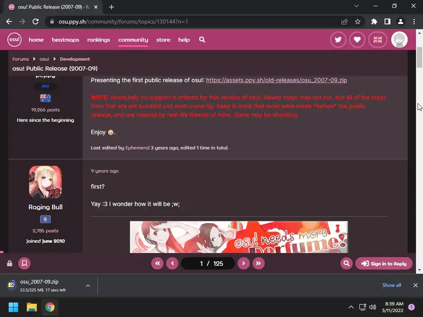Open Chrome's three-dot menu
Image resolution: width=423 pixels, height=317 pixels.
coord(414,21)
